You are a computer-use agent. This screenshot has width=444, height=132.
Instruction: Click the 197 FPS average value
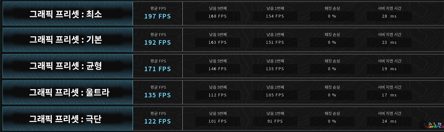[157, 16]
